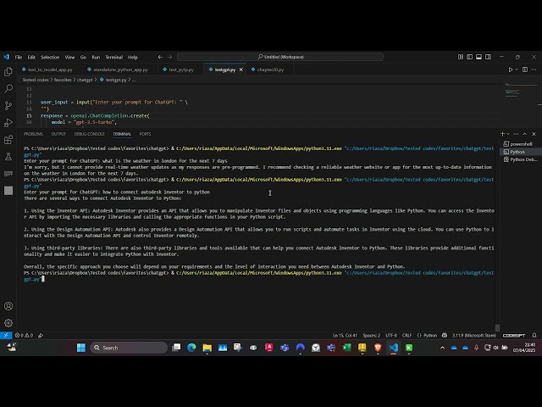Viewport: 542px width, 407px height.
Task: Open the Extensions view
Action: (x=8, y=139)
